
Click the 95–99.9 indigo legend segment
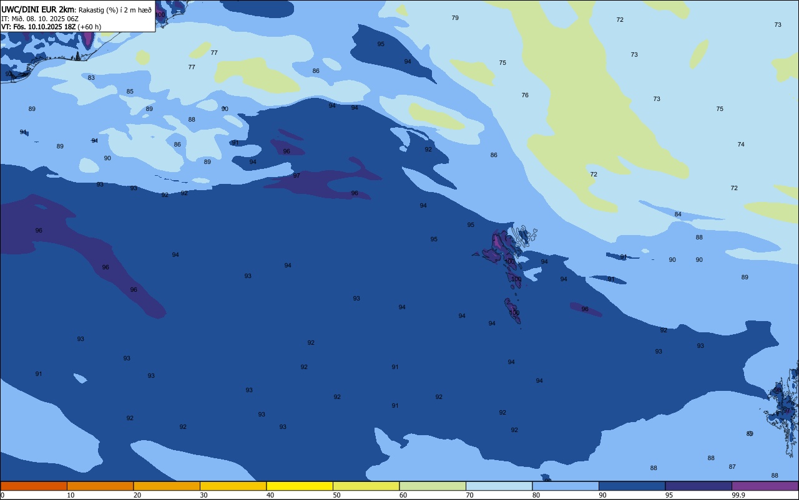[x=699, y=486]
